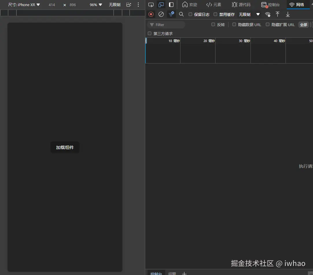Clear the network log
Viewport: 313px width, 275px height.
click(x=161, y=14)
